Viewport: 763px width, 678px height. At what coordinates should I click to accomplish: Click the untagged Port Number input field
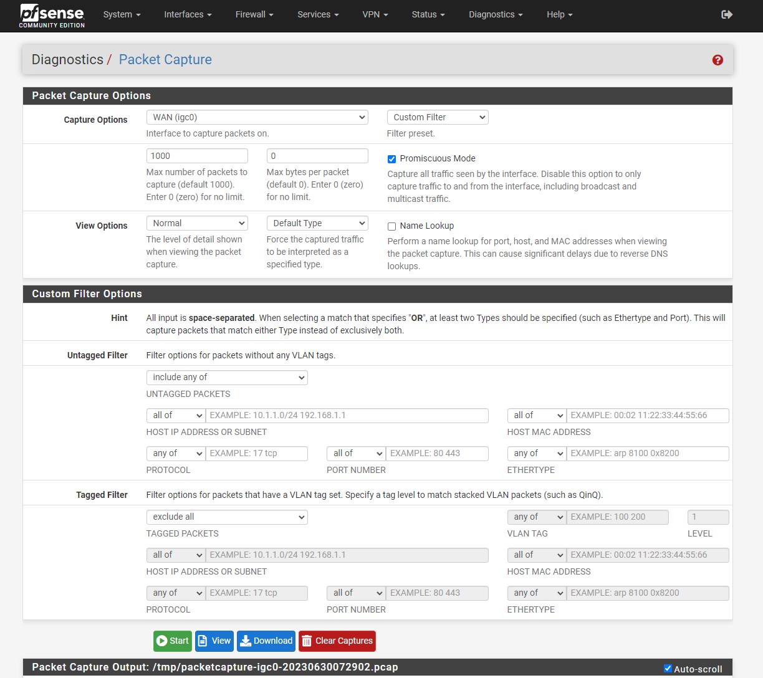(x=437, y=453)
